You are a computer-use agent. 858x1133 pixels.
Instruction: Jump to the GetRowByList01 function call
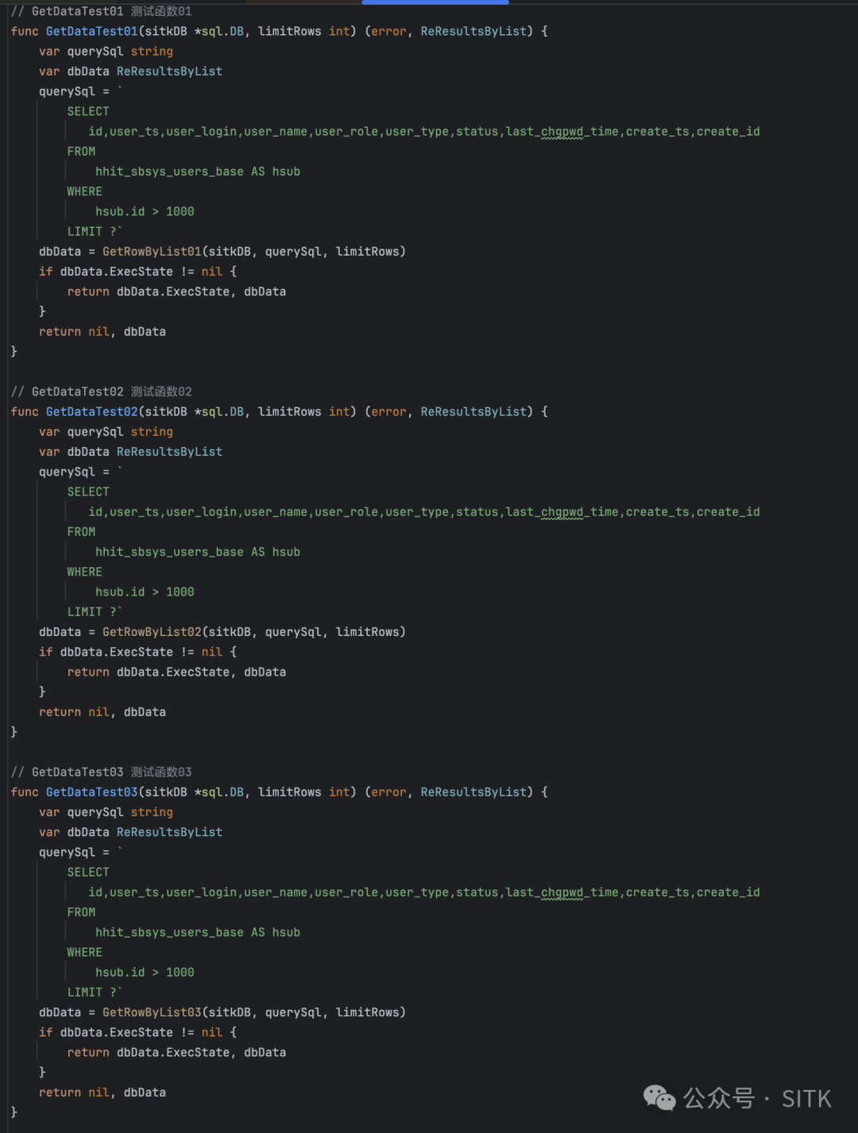click(152, 252)
